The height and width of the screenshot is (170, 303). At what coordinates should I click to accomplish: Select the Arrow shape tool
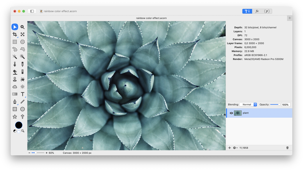(x=22, y=117)
